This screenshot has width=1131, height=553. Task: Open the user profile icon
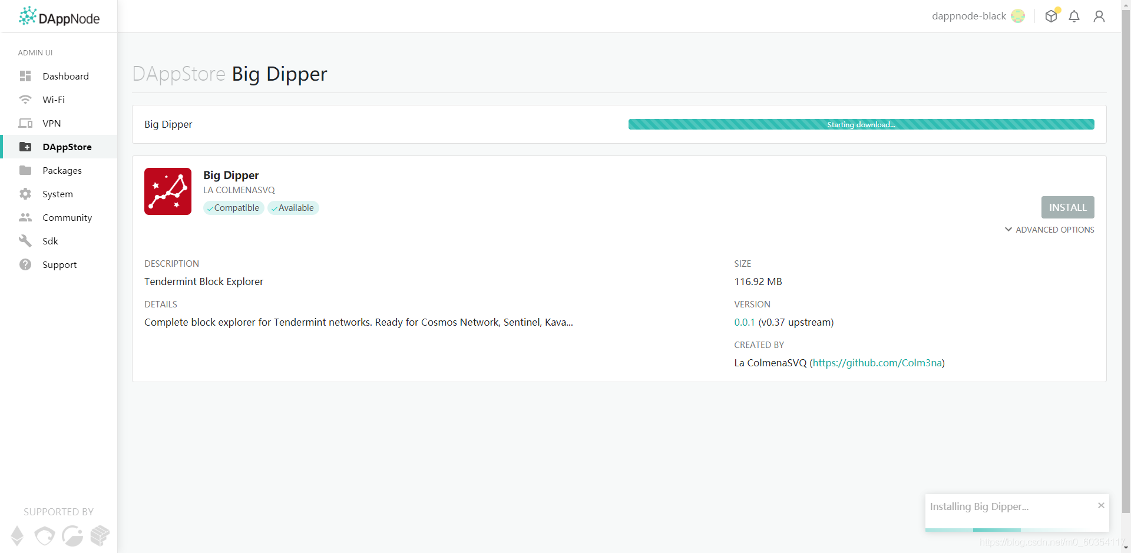coord(1099,16)
